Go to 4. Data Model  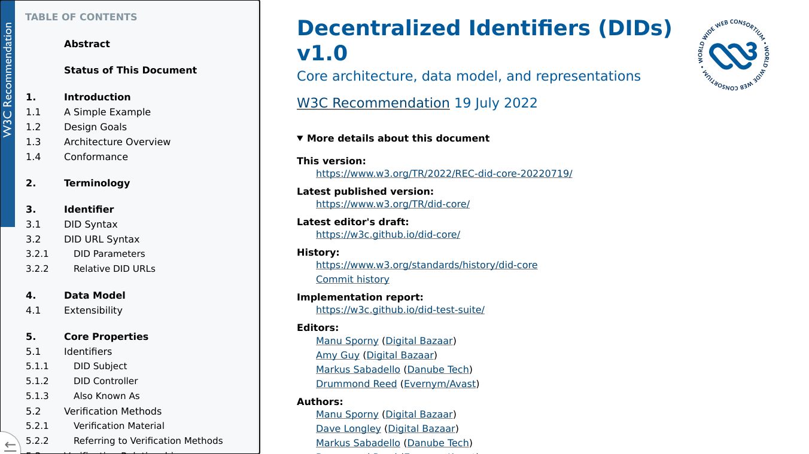pyautogui.click(x=75, y=295)
